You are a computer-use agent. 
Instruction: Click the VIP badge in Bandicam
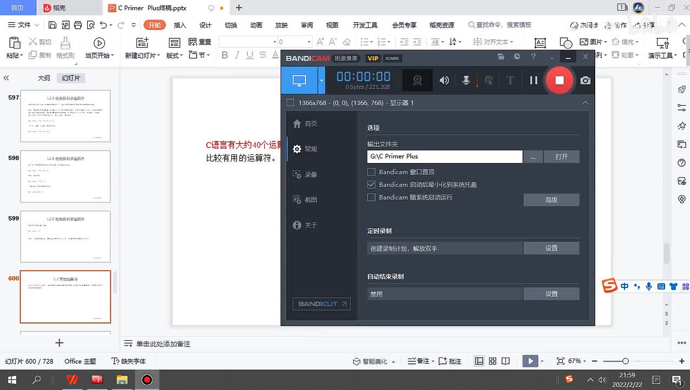click(373, 58)
